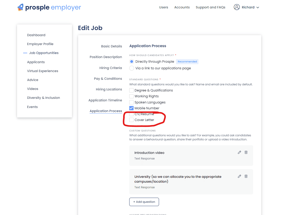302x215 pixels.
Task: Enable the Cover Letter checkbox
Action: [x=132, y=120]
